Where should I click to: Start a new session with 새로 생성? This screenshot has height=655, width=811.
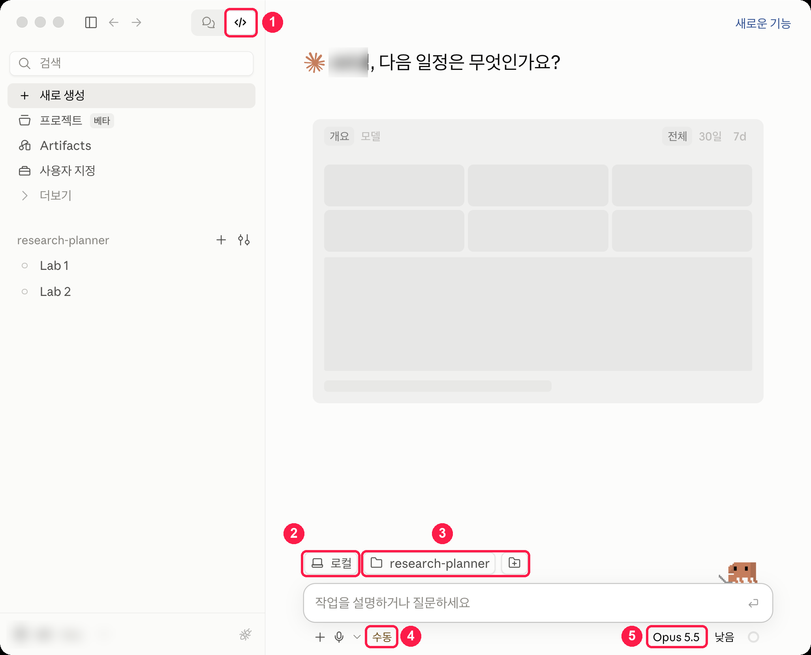click(x=131, y=95)
